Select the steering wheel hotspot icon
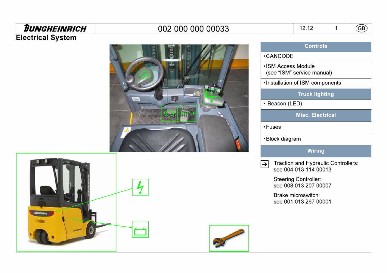Screen dimensions: 387x273 coord(145,75)
